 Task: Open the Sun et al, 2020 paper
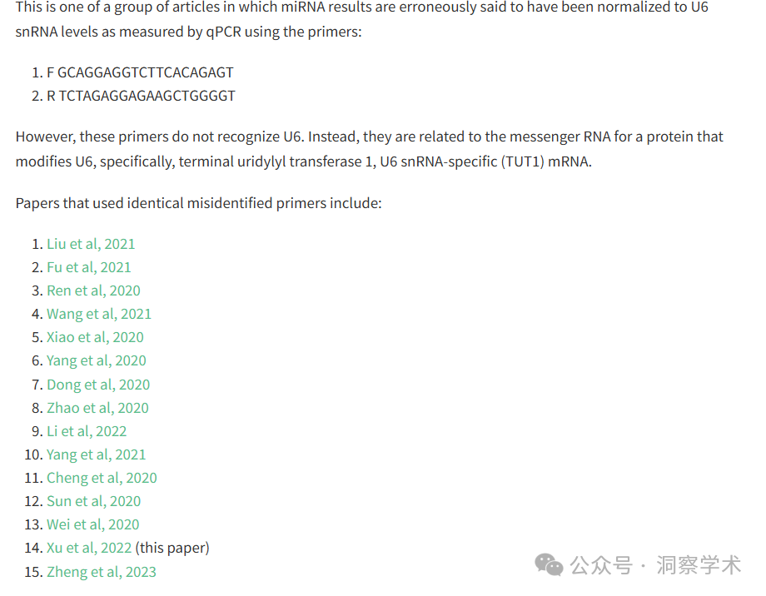(93, 501)
